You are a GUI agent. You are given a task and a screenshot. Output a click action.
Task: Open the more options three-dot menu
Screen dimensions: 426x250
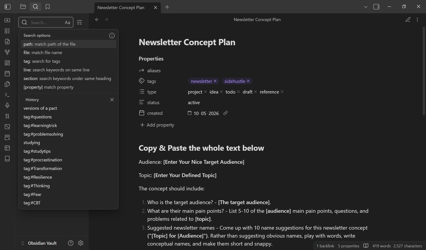point(417,20)
